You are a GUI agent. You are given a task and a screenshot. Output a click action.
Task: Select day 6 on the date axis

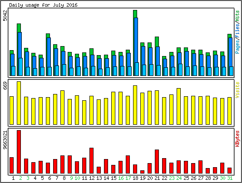[49, 178]
